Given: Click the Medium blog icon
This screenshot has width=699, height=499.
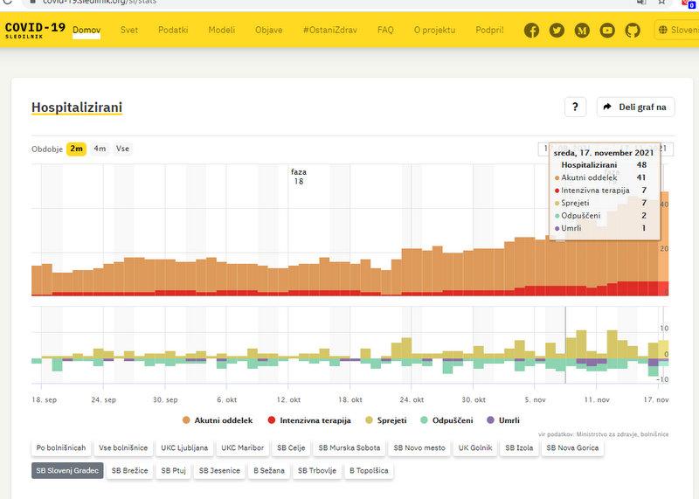Looking at the screenshot, I should pyautogui.click(x=582, y=31).
